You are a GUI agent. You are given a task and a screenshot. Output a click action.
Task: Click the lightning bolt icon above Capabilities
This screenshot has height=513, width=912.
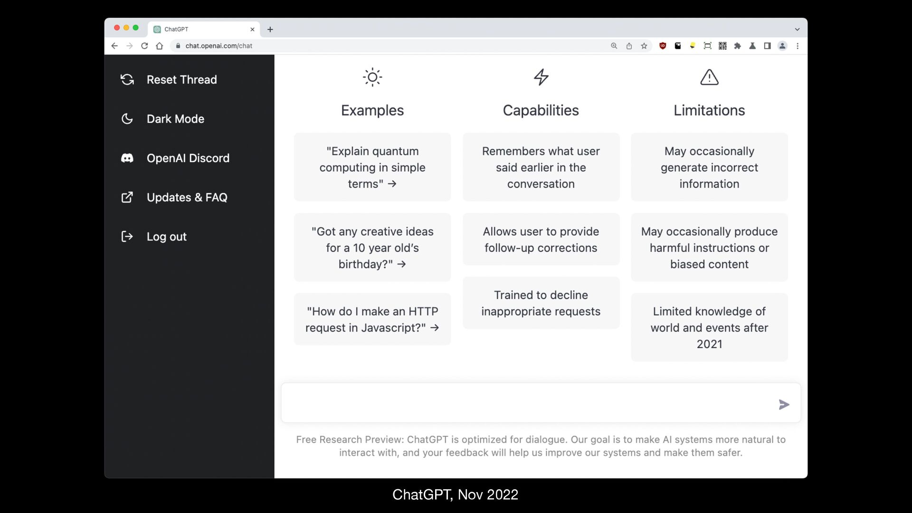[x=541, y=77]
